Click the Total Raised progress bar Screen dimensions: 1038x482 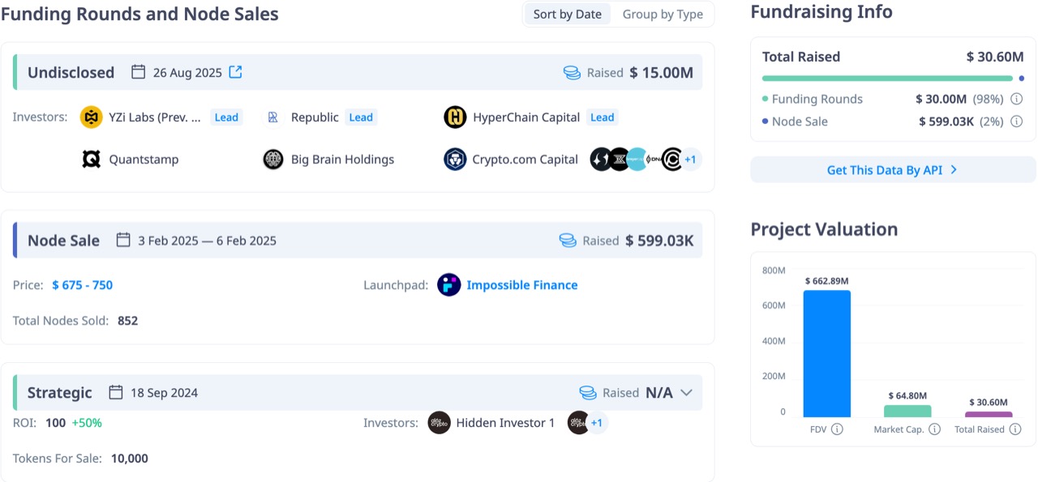(x=887, y=79)
